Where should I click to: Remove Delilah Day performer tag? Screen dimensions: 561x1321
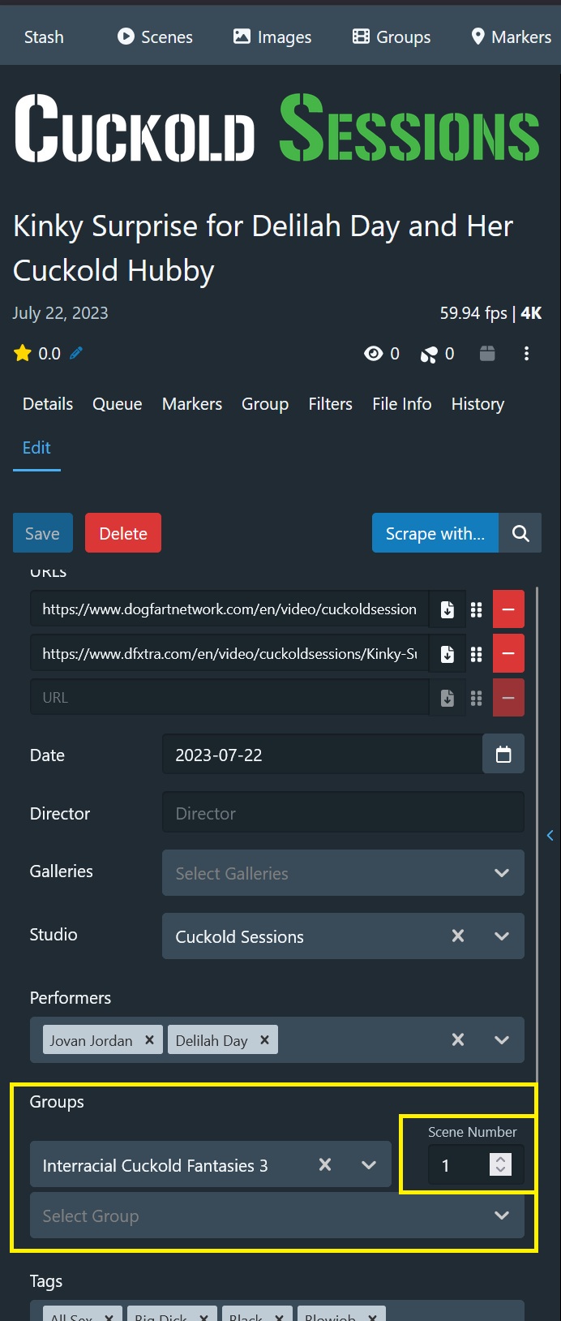[x=264, y=1040]
